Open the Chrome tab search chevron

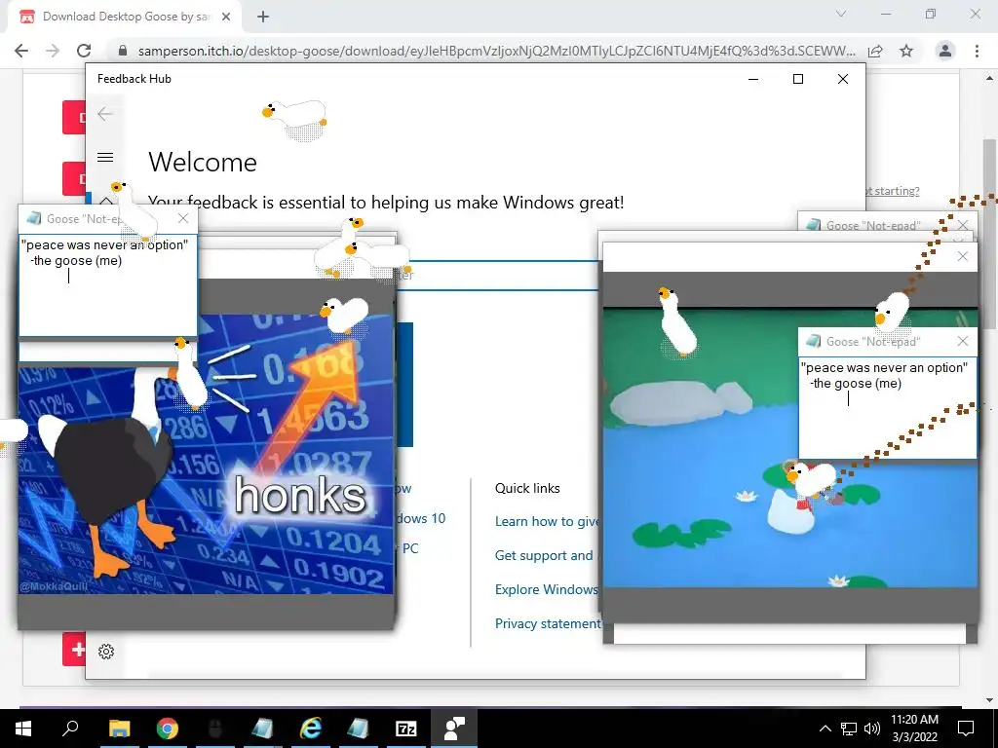click(x=841, y=14)
